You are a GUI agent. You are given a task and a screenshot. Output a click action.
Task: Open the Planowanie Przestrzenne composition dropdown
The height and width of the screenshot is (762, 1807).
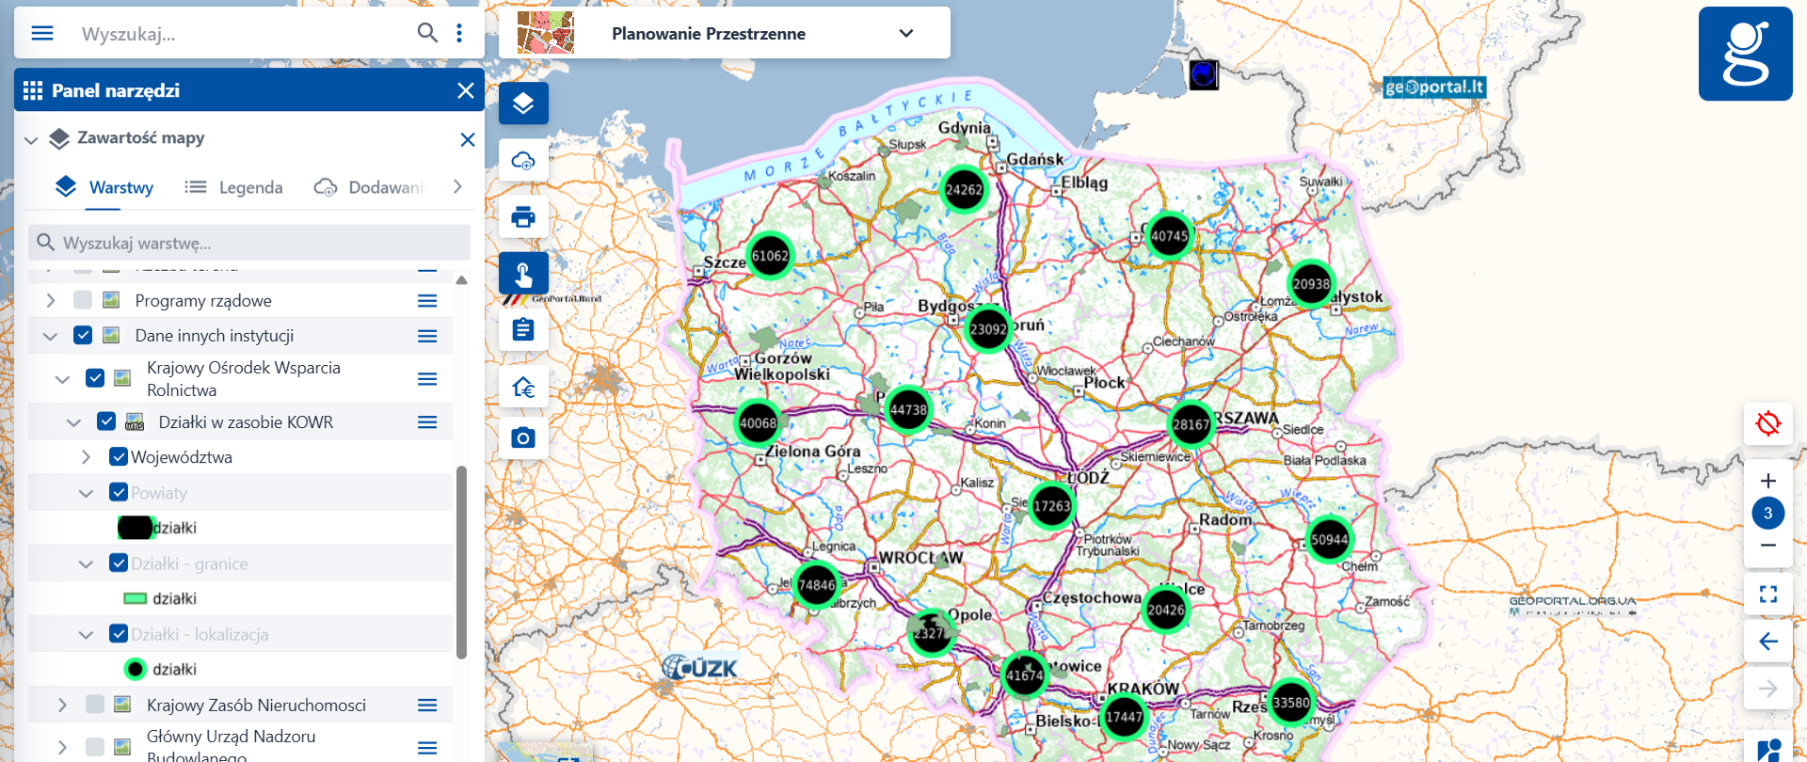click(x=905, y=34)
